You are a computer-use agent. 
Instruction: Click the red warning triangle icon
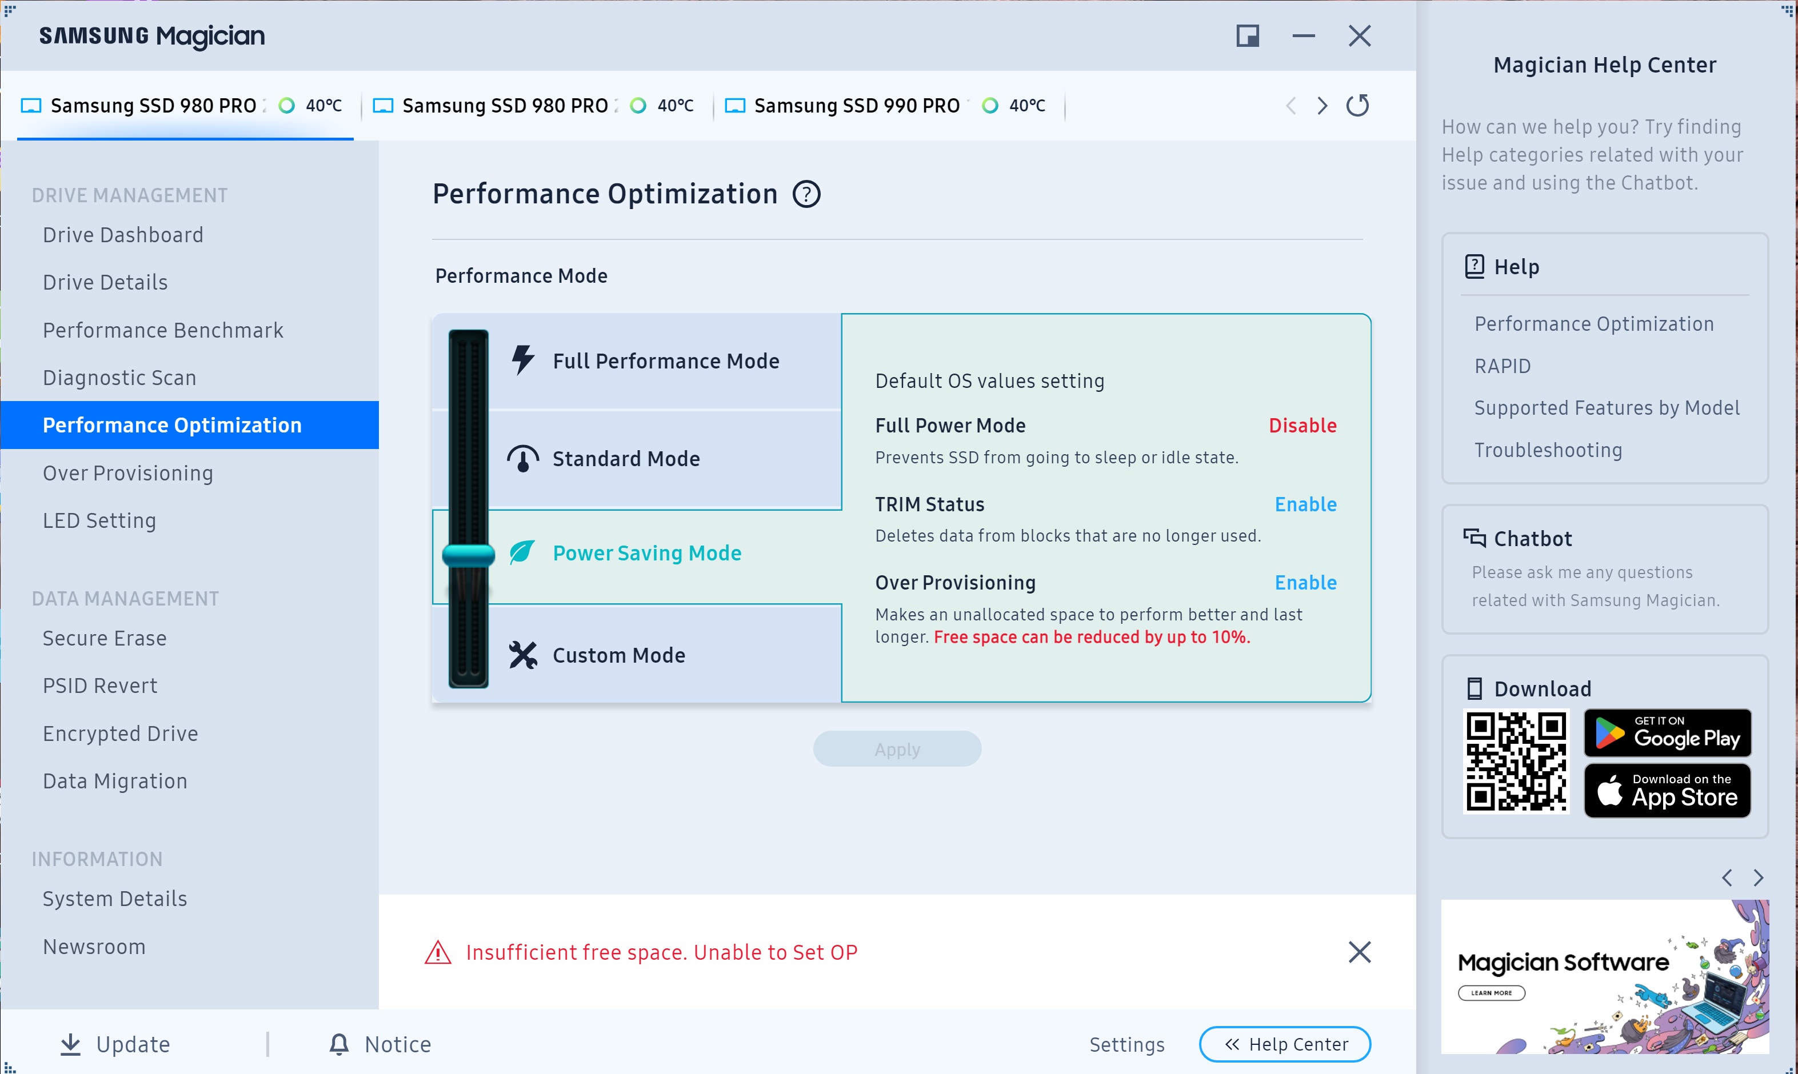pyautogui.click(x=438, y=952)
